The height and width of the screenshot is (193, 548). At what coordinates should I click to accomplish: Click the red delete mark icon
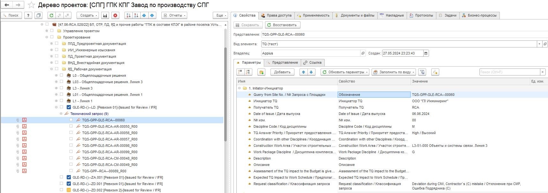tap(115, 15)
